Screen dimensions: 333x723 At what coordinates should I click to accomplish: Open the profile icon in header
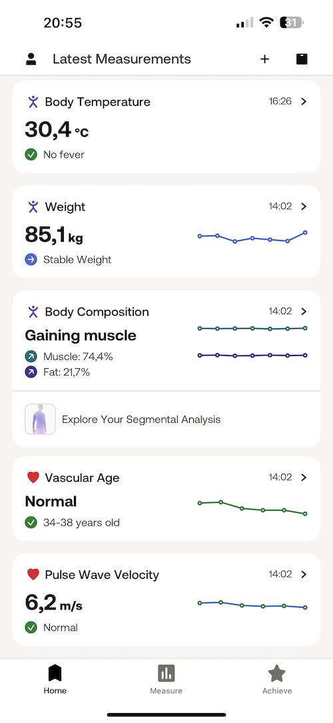[31, 59]
